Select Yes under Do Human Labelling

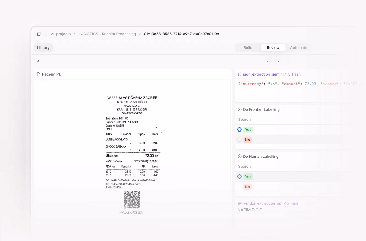[x=248, y=176]
